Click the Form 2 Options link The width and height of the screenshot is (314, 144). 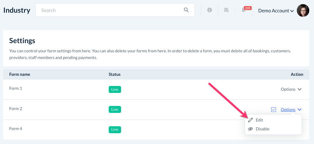(x=288, y=110)
